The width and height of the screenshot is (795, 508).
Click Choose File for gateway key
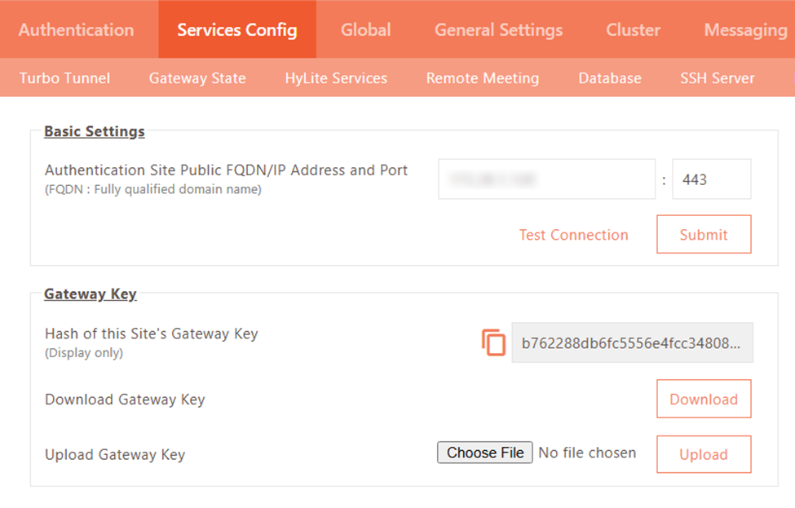point(485,453)
